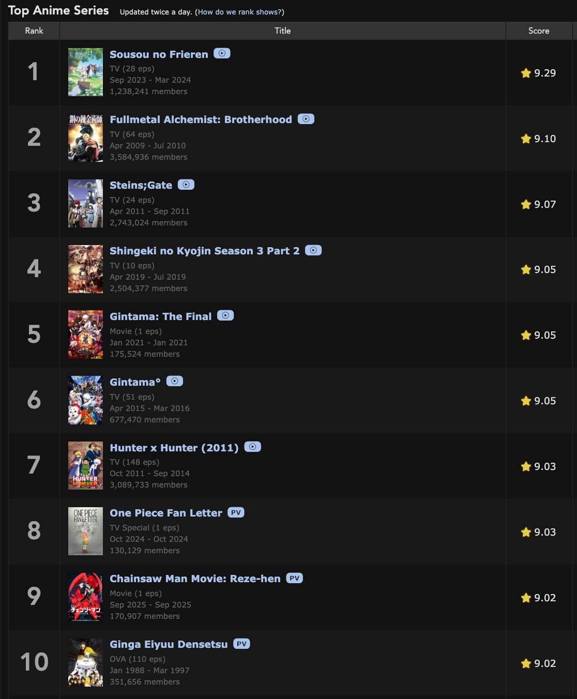577x699 pixels.
Task: Click the Gintama: The Final poster thumbnail
Action: (85, 335)
